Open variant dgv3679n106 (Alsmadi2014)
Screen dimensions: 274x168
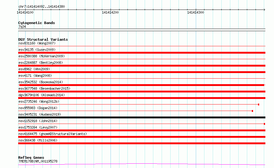tap(42, 95)
